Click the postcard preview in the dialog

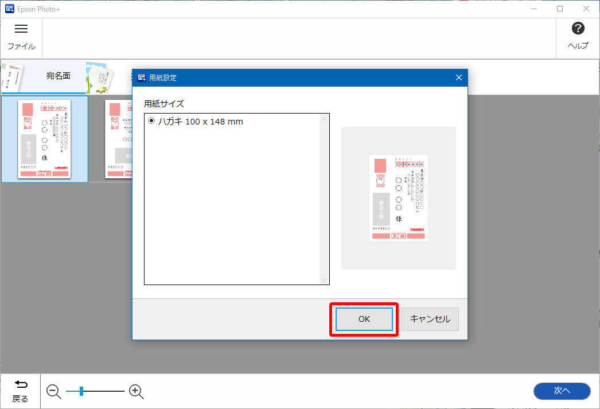(398, 198)
